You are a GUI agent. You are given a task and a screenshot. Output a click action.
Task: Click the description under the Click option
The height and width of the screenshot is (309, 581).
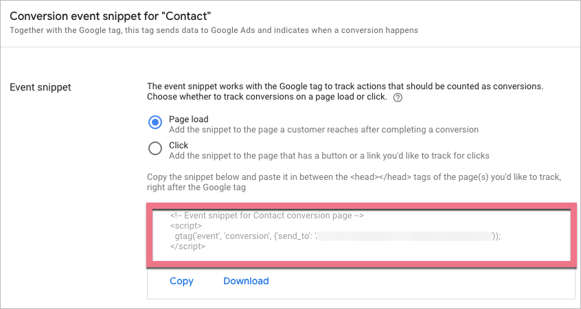(329, 155)
